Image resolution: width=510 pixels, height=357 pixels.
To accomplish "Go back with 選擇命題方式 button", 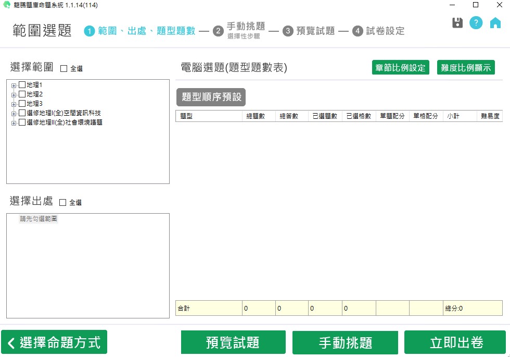I will pos(54,342).
